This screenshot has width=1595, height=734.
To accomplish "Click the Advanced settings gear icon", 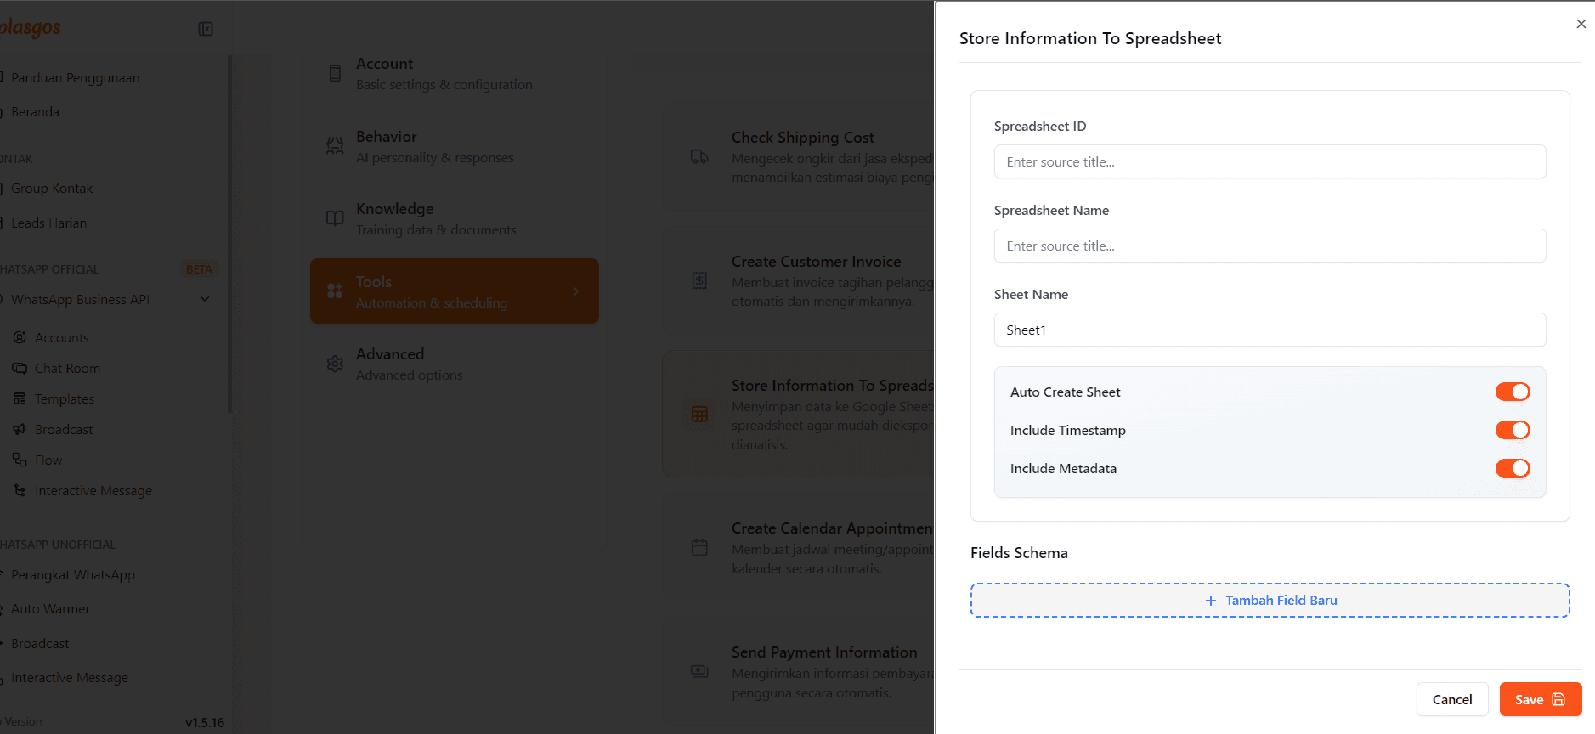I will click(x=335, y=364).
